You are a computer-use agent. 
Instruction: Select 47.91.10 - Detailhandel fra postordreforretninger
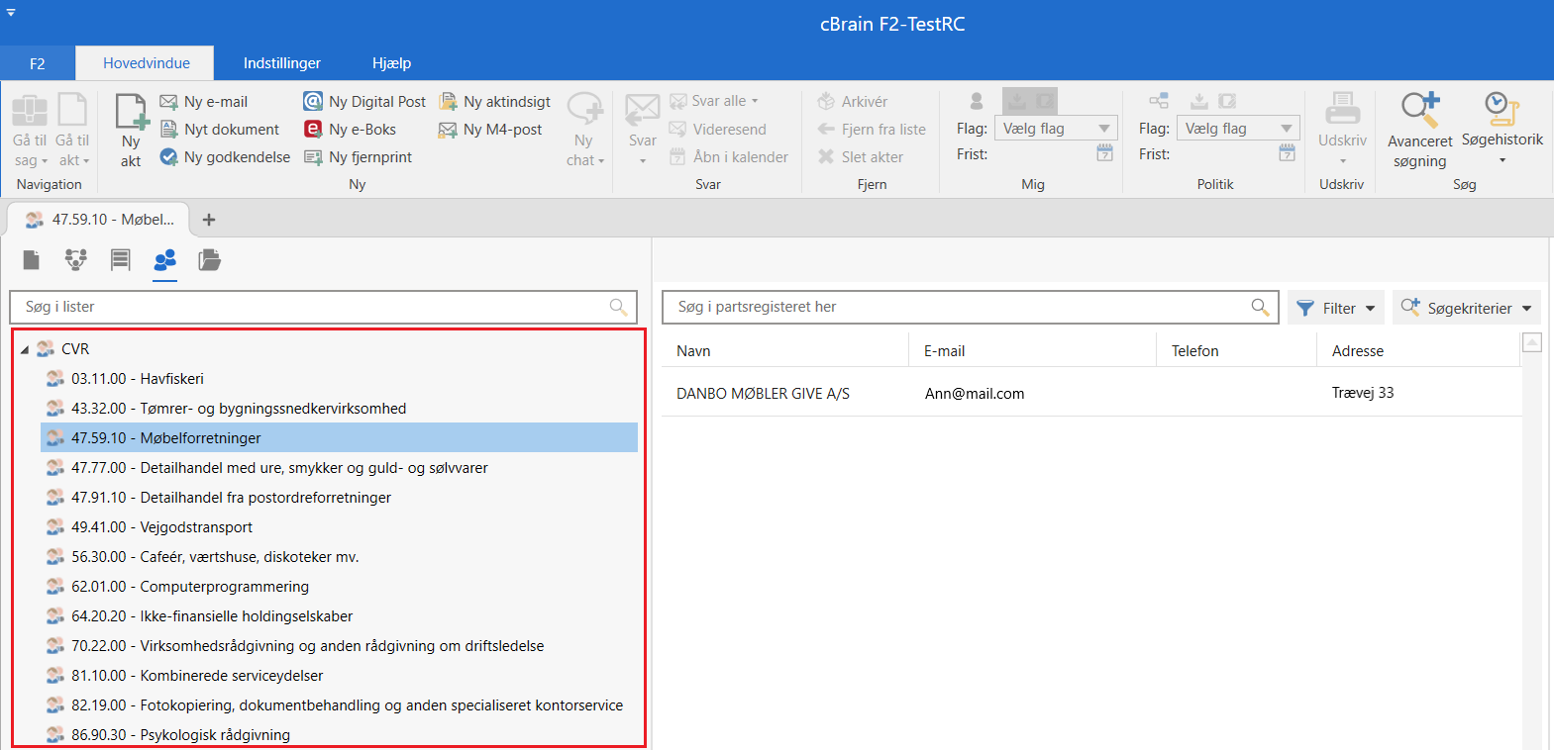(x=339, y=498)
